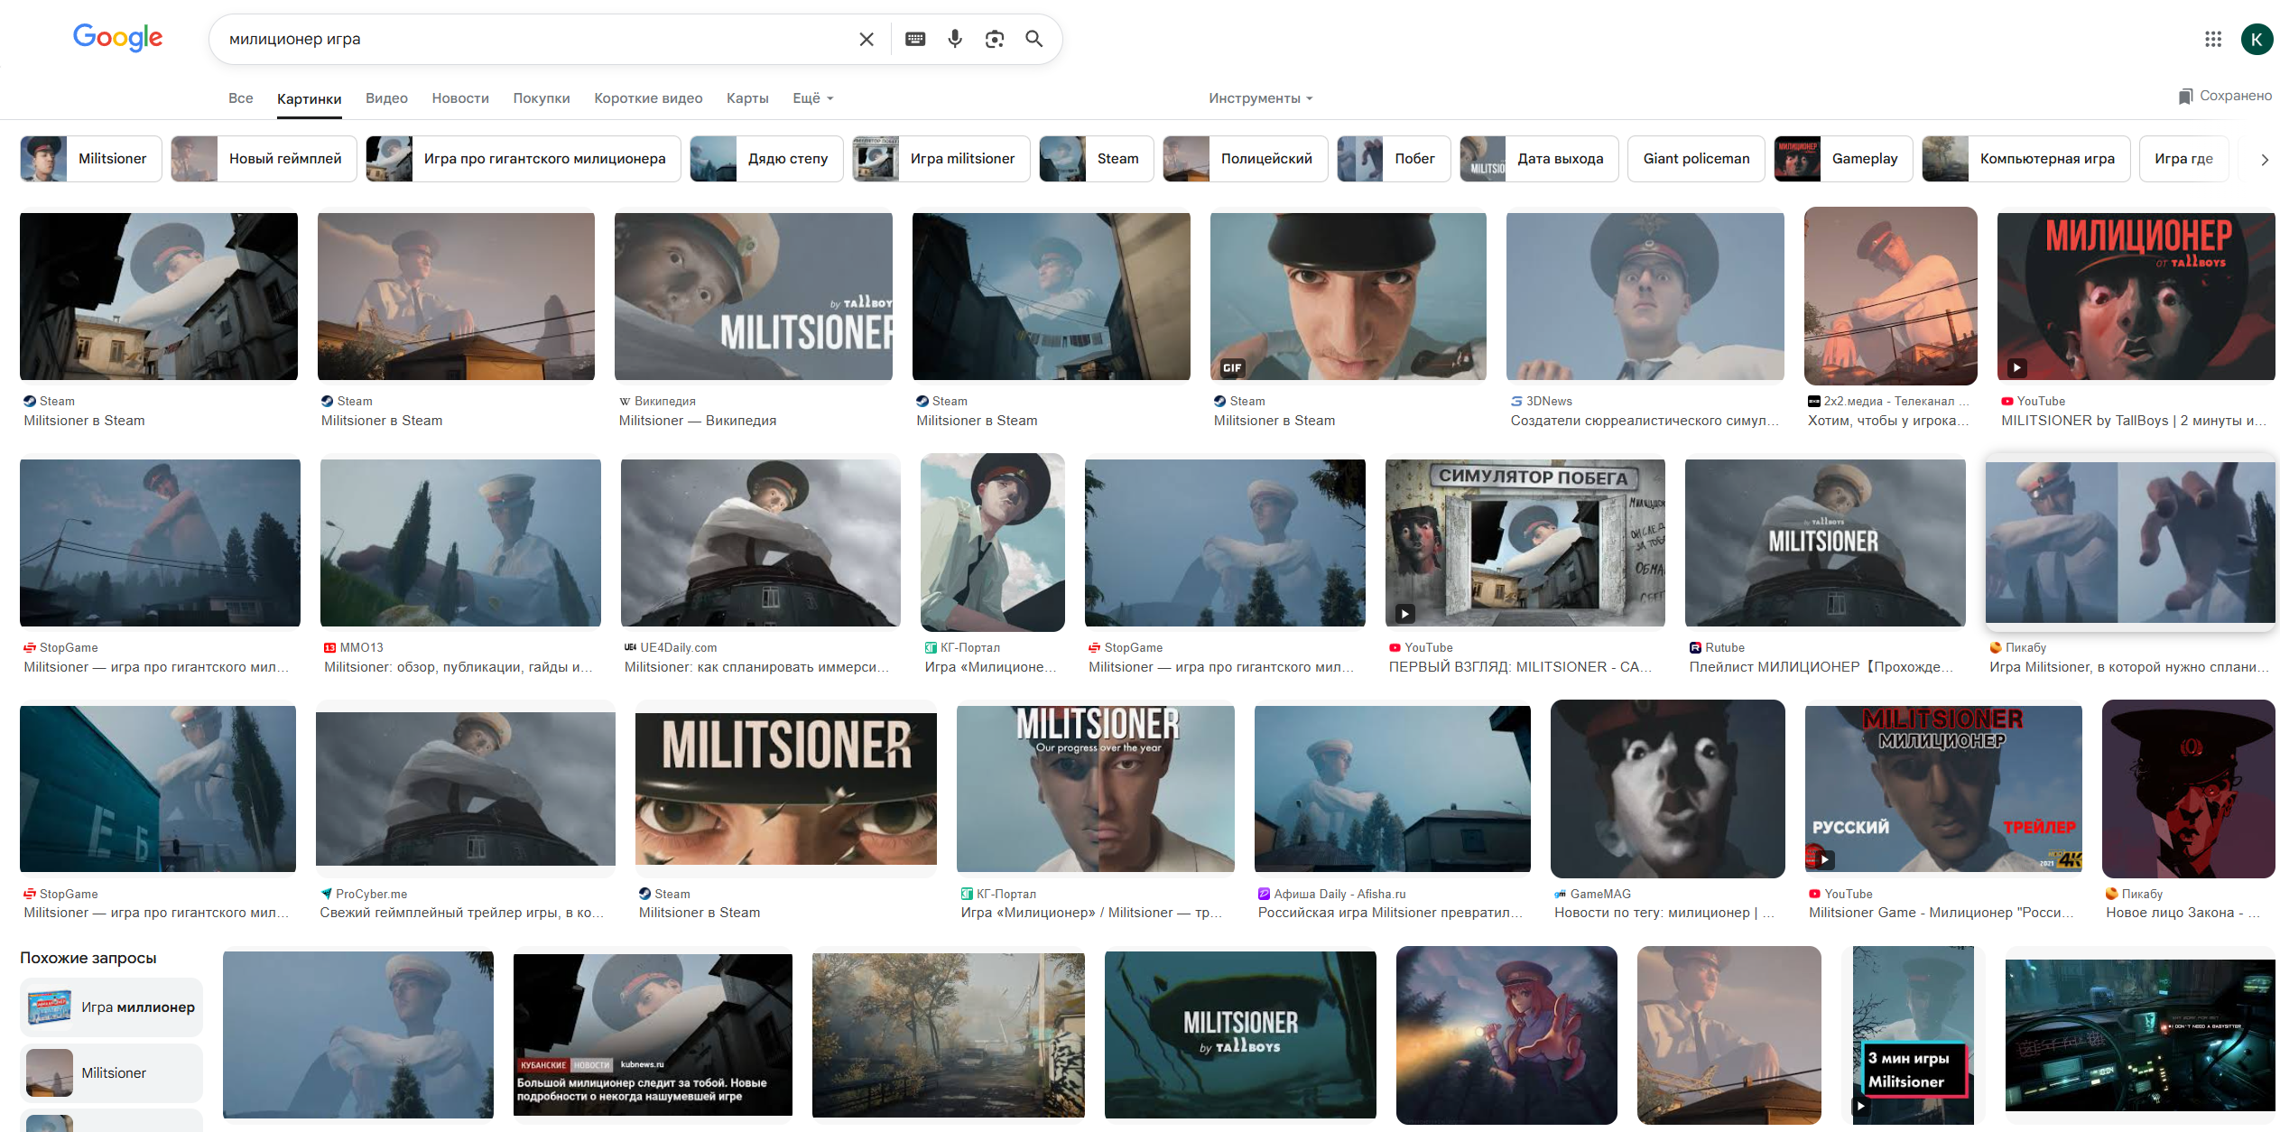Switch to the Короткие видео tab

coord(648,97)
